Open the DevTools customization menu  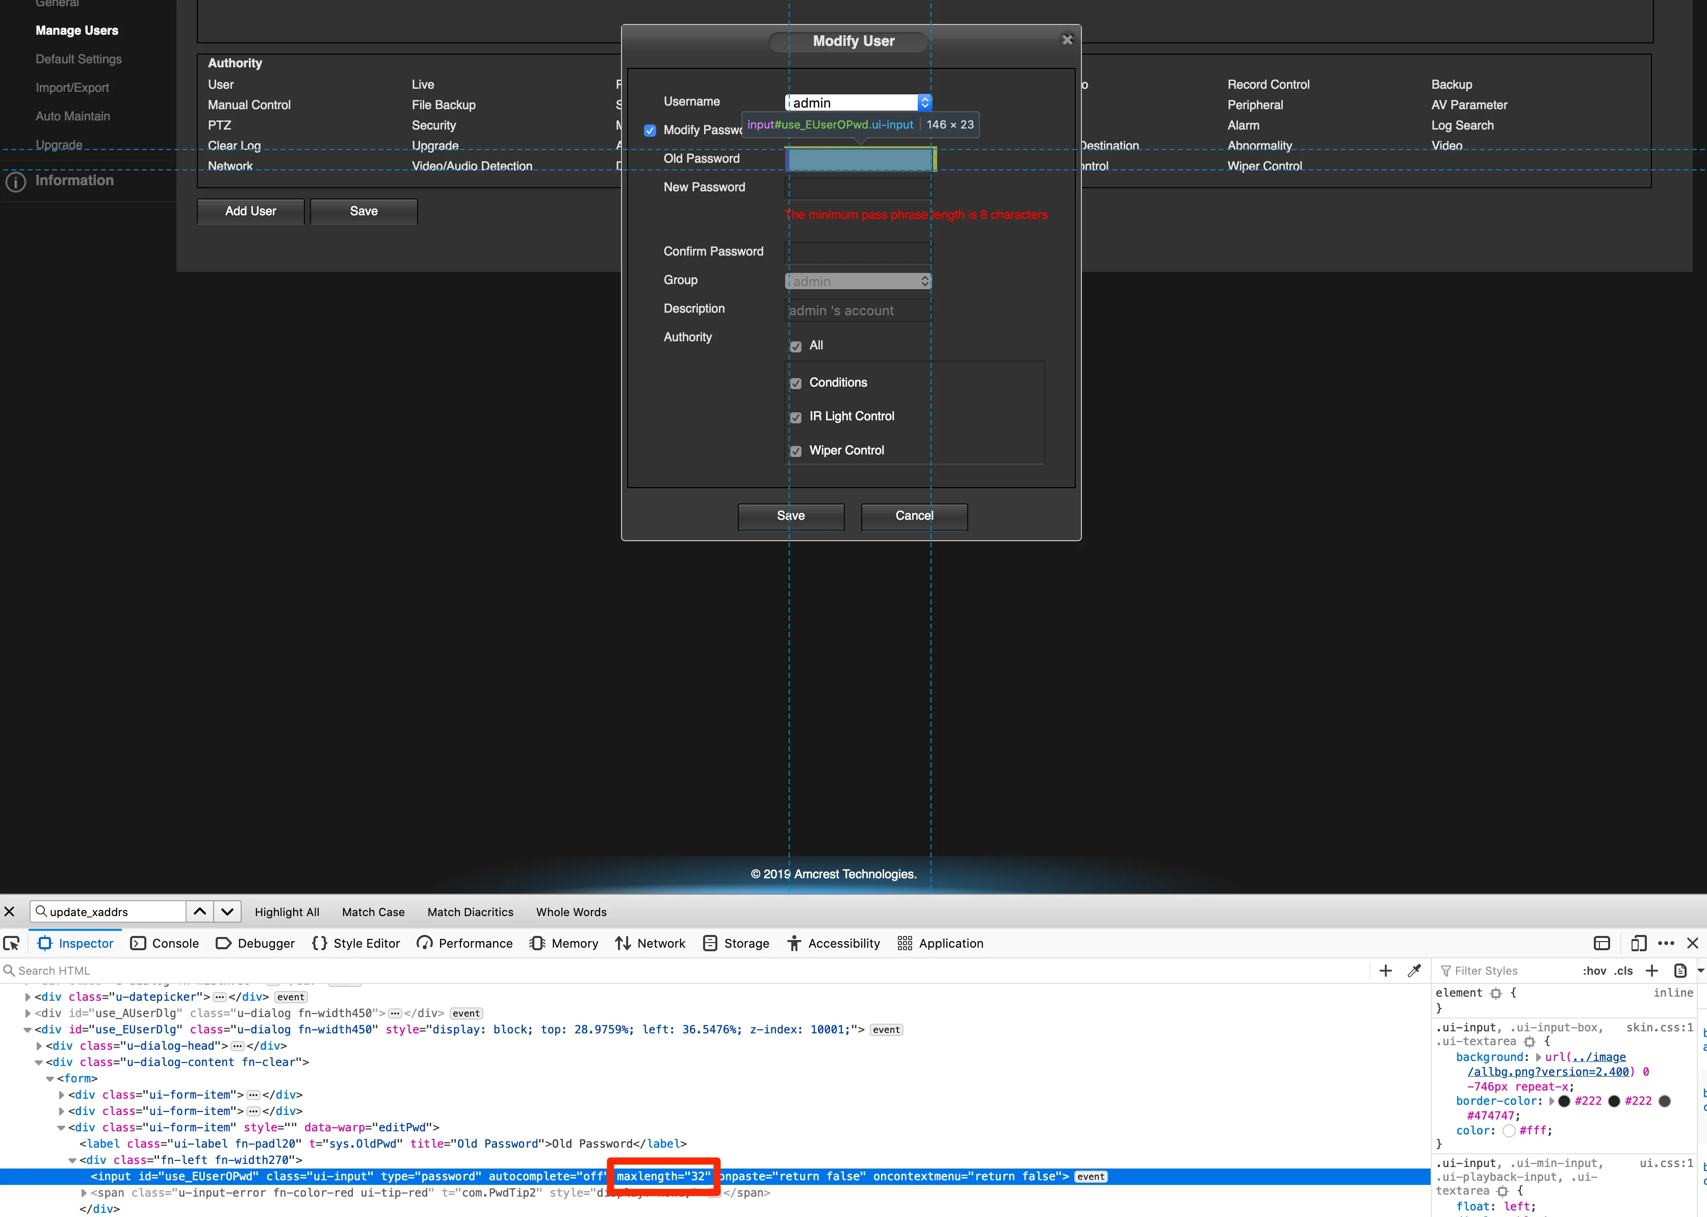[1666, 943]
